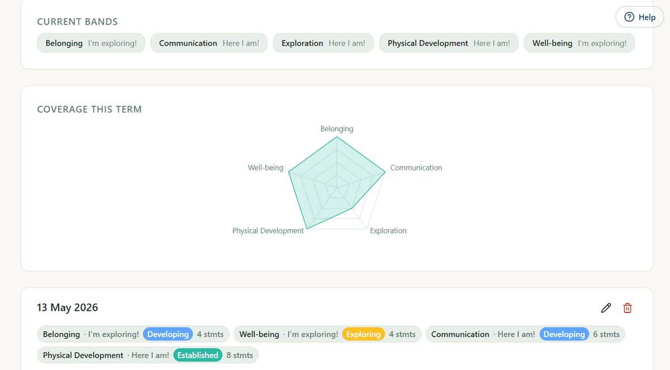Select the Exploration current band chip
Screen dimensions: 670x370
[x=323, y=43]
